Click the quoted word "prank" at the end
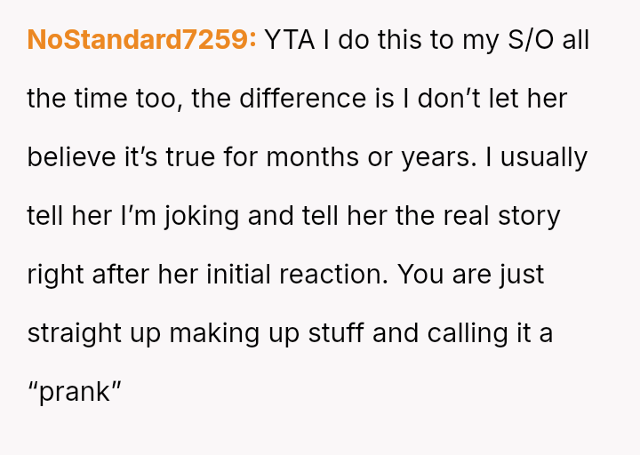Viewport: 640px width, 455px height. [x=74, y=392]
